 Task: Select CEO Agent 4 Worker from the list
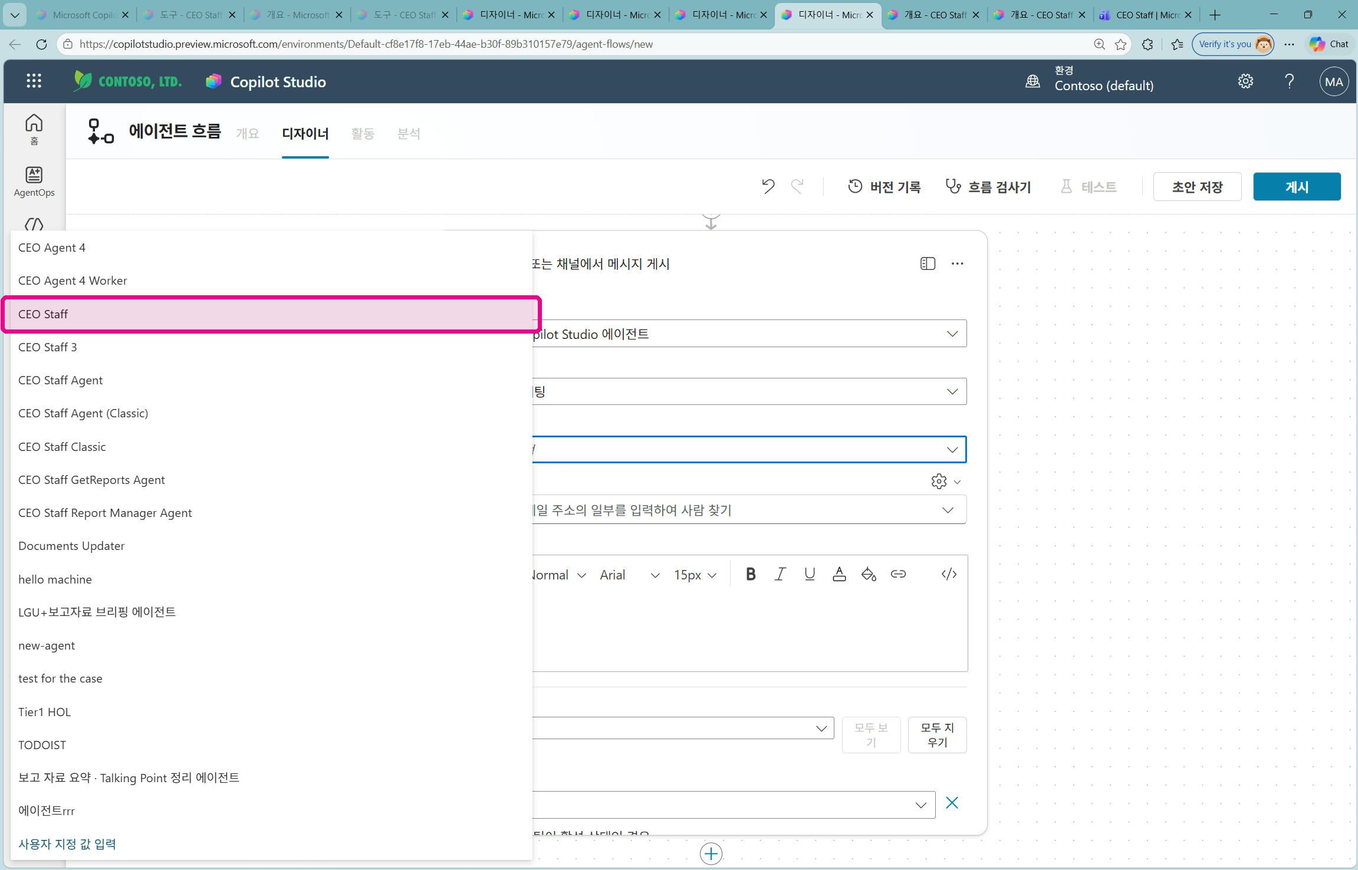[x=271, y=281]
